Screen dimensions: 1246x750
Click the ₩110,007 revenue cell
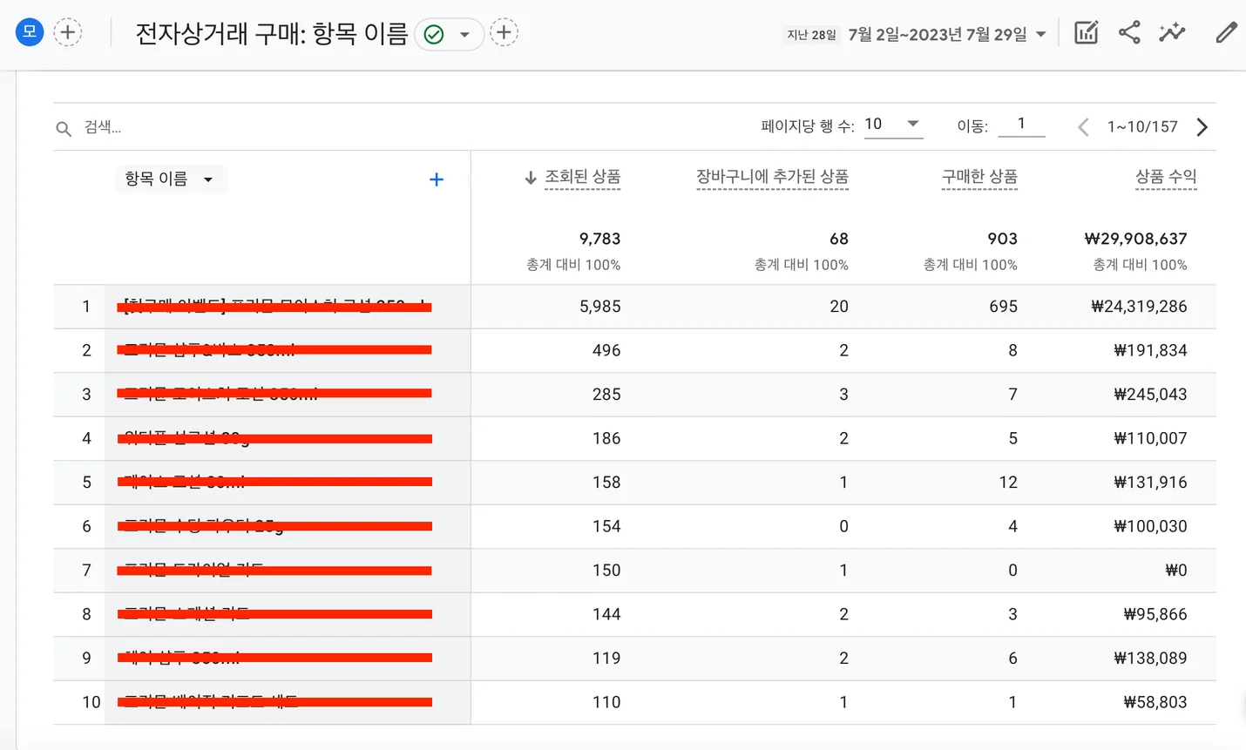[1150, 438]
